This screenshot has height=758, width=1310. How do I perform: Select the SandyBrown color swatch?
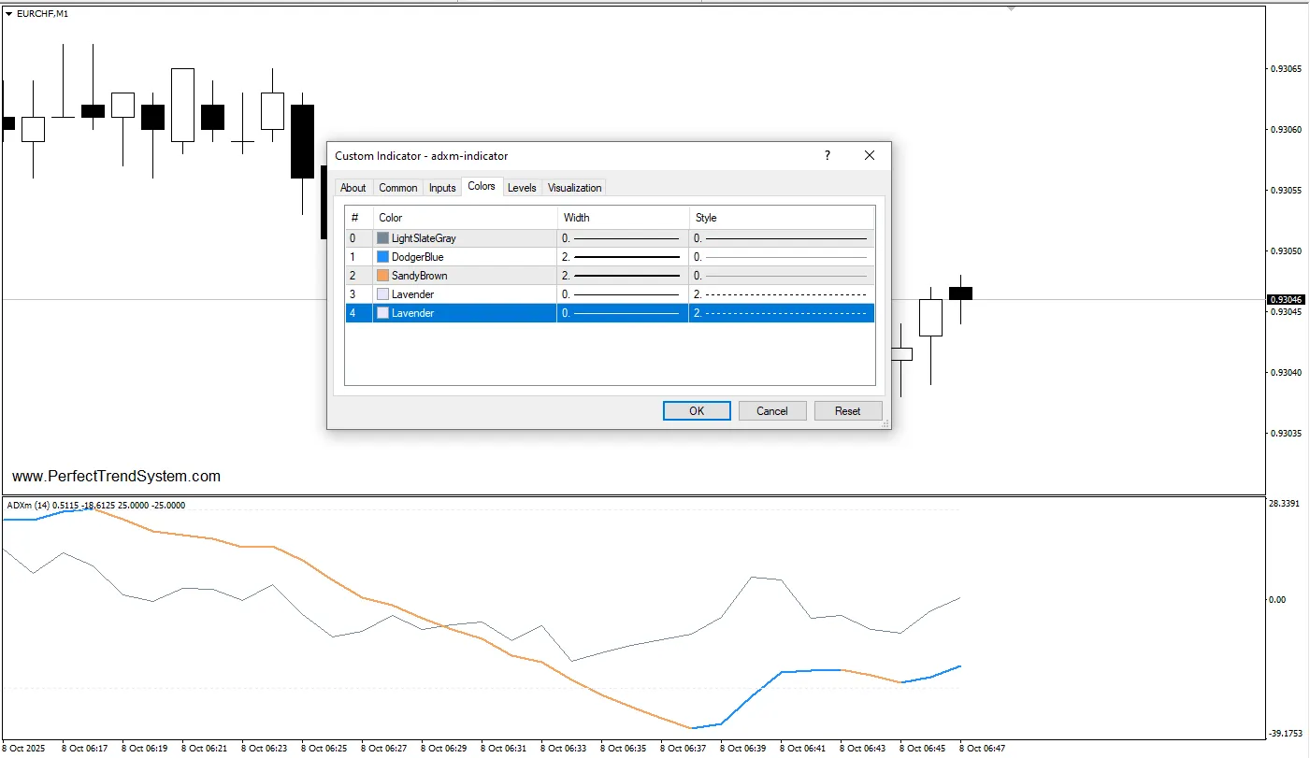382,276
